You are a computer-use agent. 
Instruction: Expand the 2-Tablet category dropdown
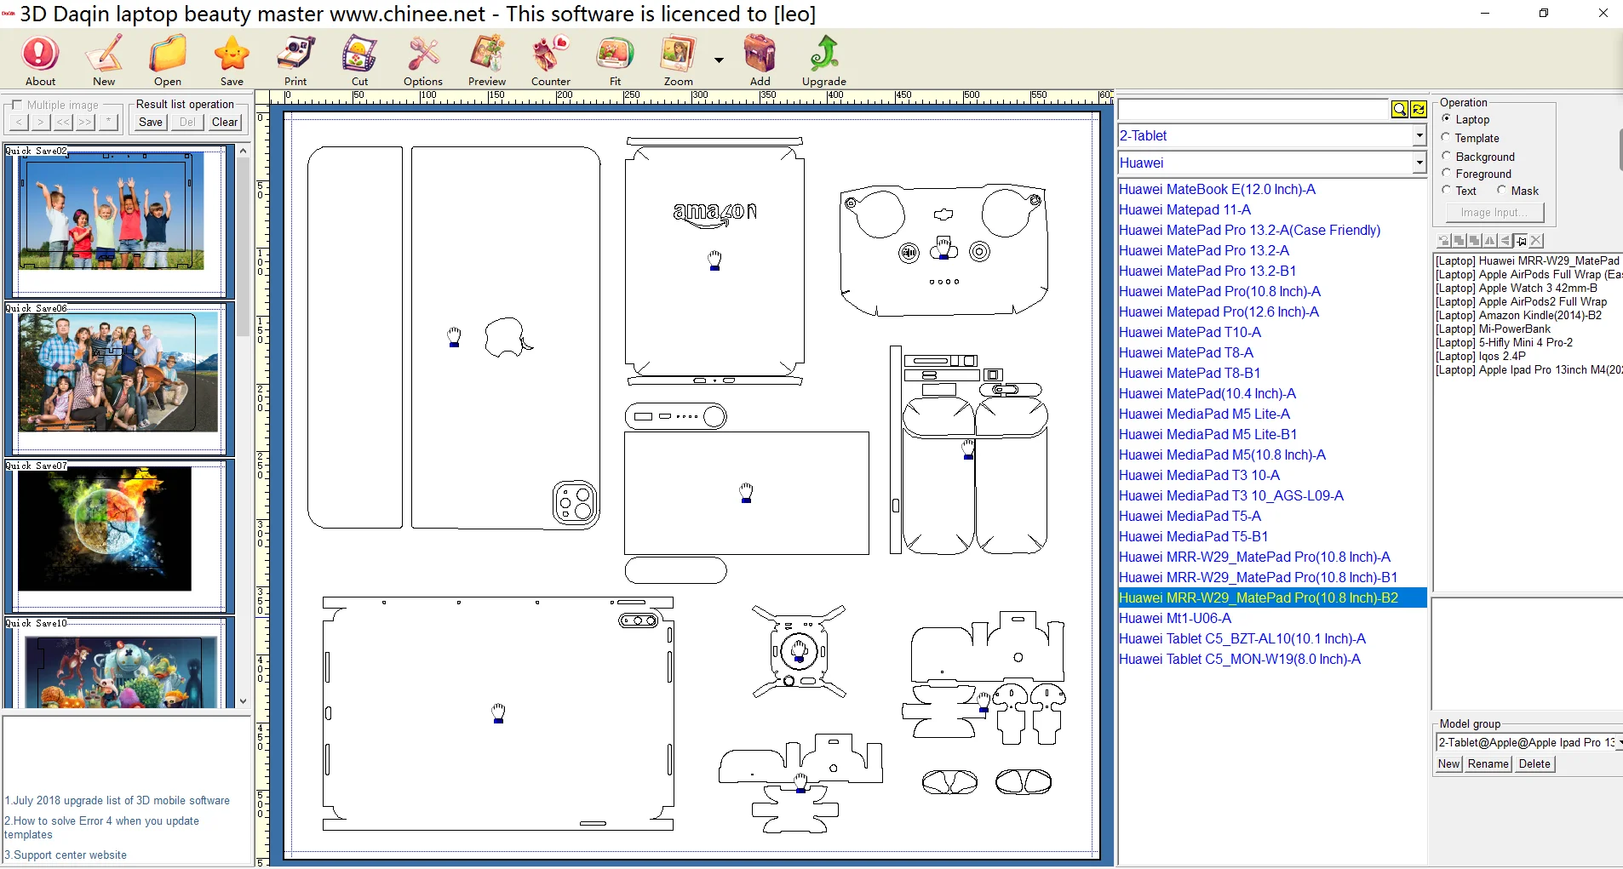click(1419, 136)
